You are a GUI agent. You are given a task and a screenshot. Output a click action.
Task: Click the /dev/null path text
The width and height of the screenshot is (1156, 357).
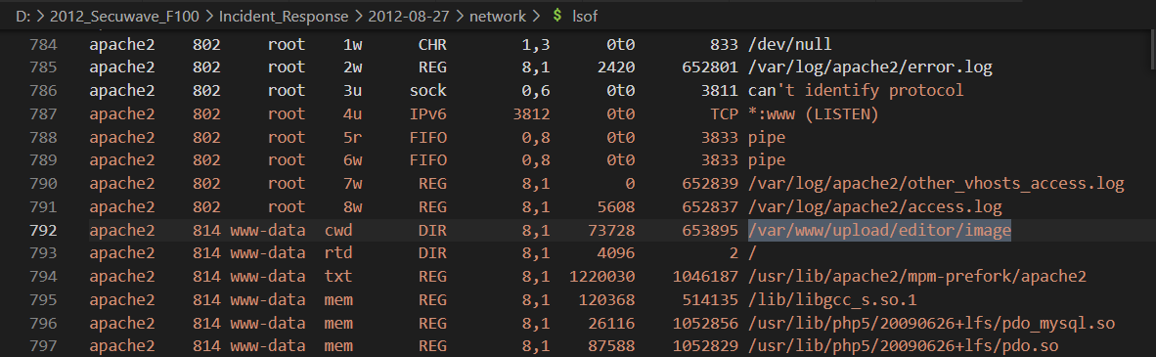pos(789,45)
